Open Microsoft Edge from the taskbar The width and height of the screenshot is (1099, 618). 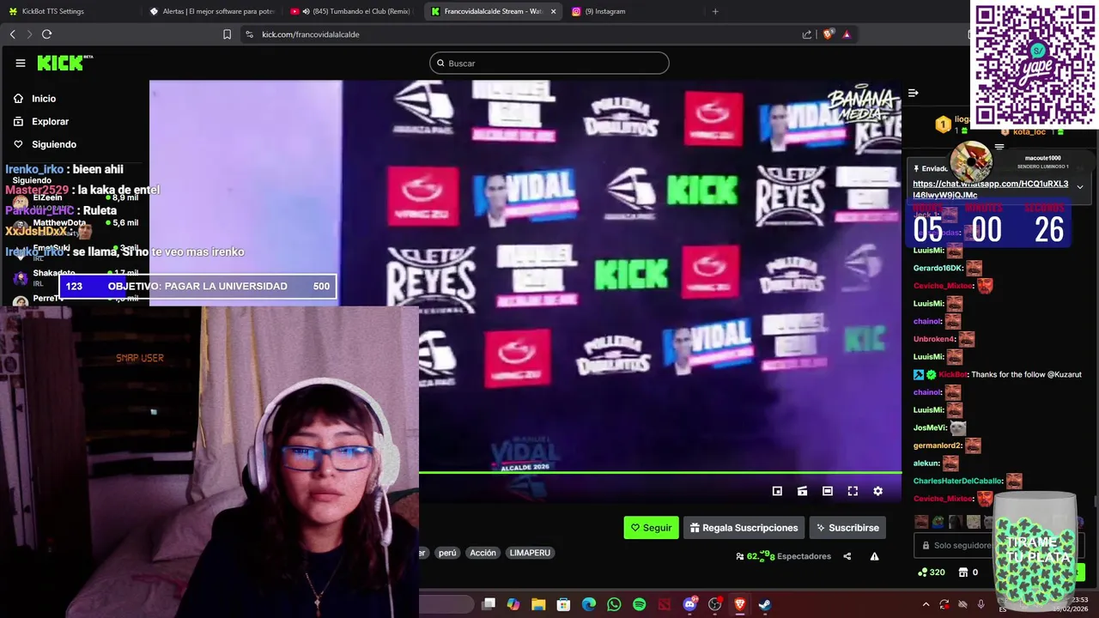(589, 604)
